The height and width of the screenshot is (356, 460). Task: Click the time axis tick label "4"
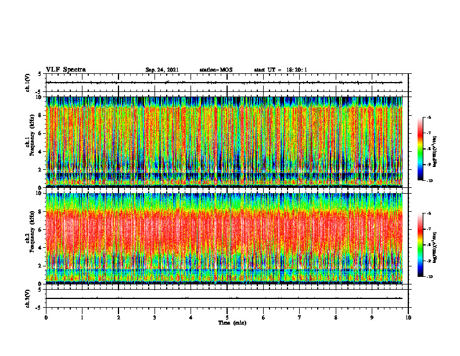[191, 318]
